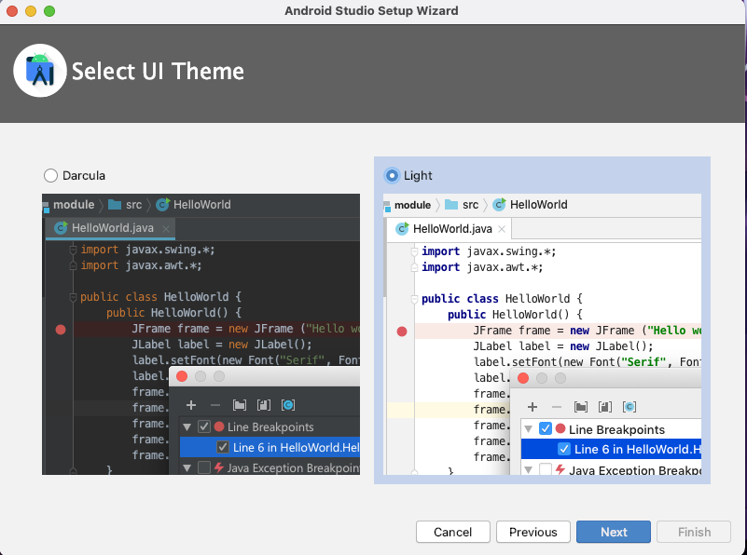The image size is (747, 555).
Task: Close the HelloWorld.java tab
Action: click(501, 230)
